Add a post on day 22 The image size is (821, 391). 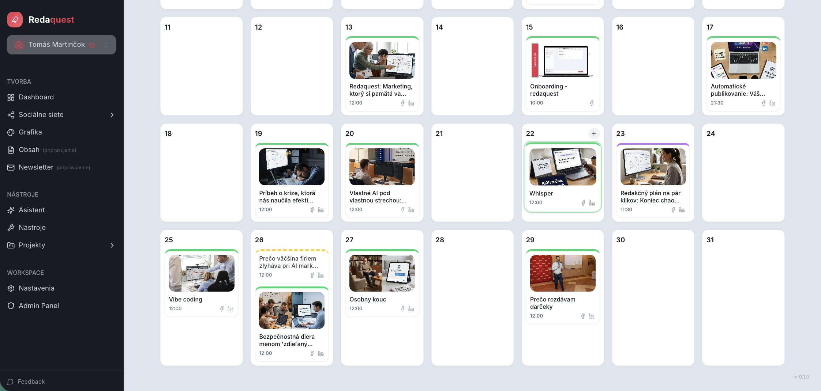(594, 133)
